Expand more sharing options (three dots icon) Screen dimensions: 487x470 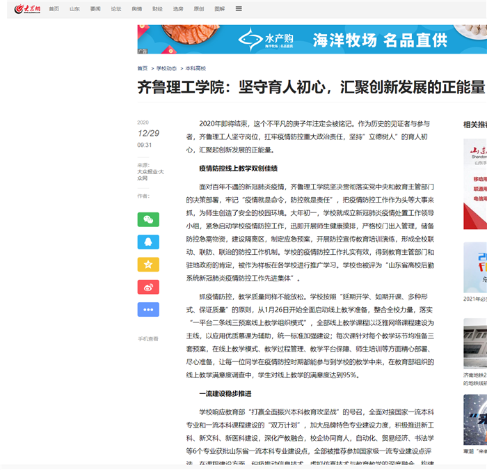148,310
